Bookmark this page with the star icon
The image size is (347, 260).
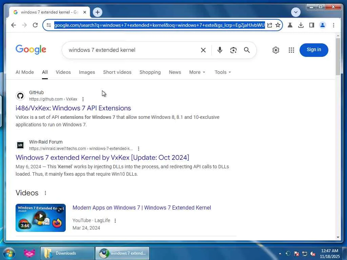(x=278, y=25)
